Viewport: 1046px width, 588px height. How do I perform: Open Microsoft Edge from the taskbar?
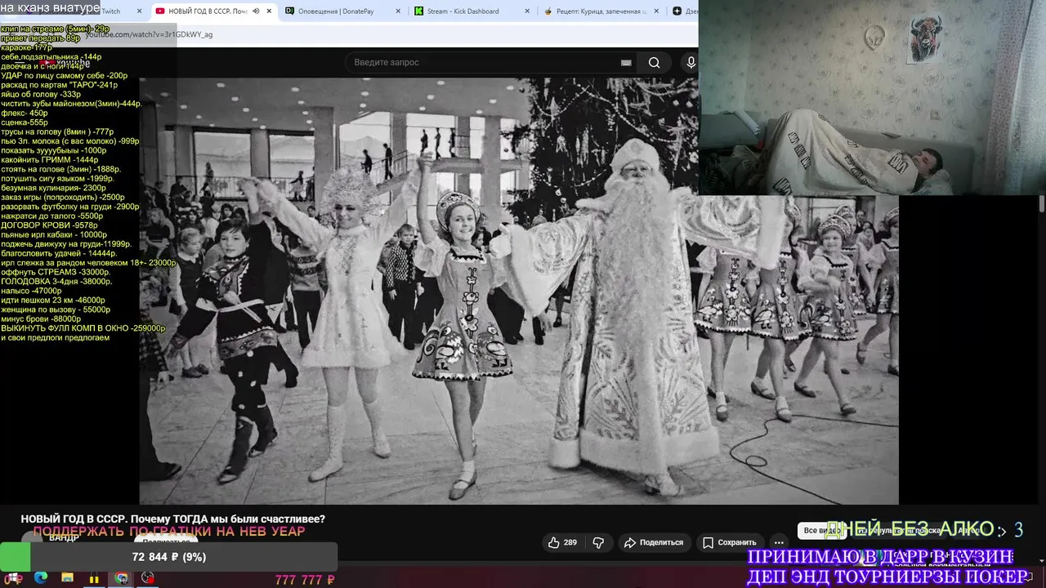pyautogui.click(x=41, y=578)
